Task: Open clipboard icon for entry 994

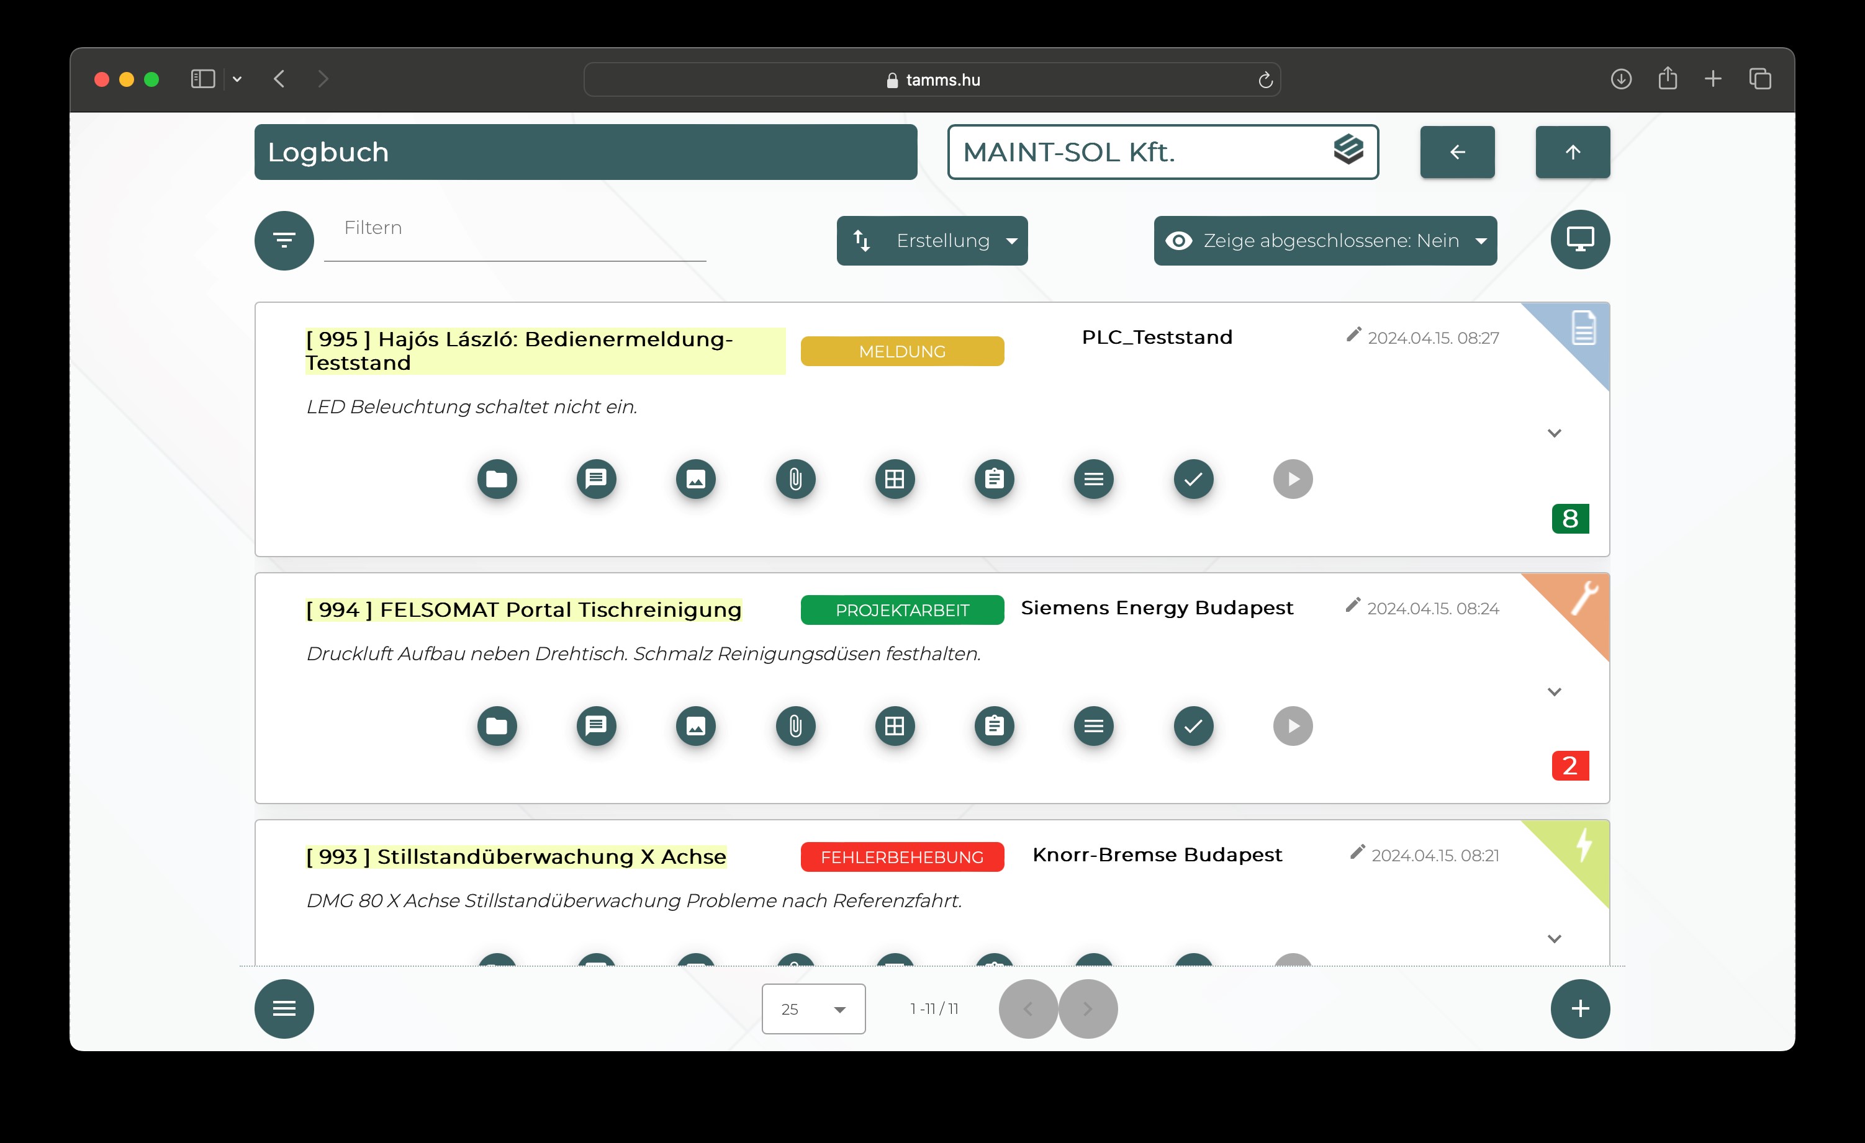Action: coord(995,726)
